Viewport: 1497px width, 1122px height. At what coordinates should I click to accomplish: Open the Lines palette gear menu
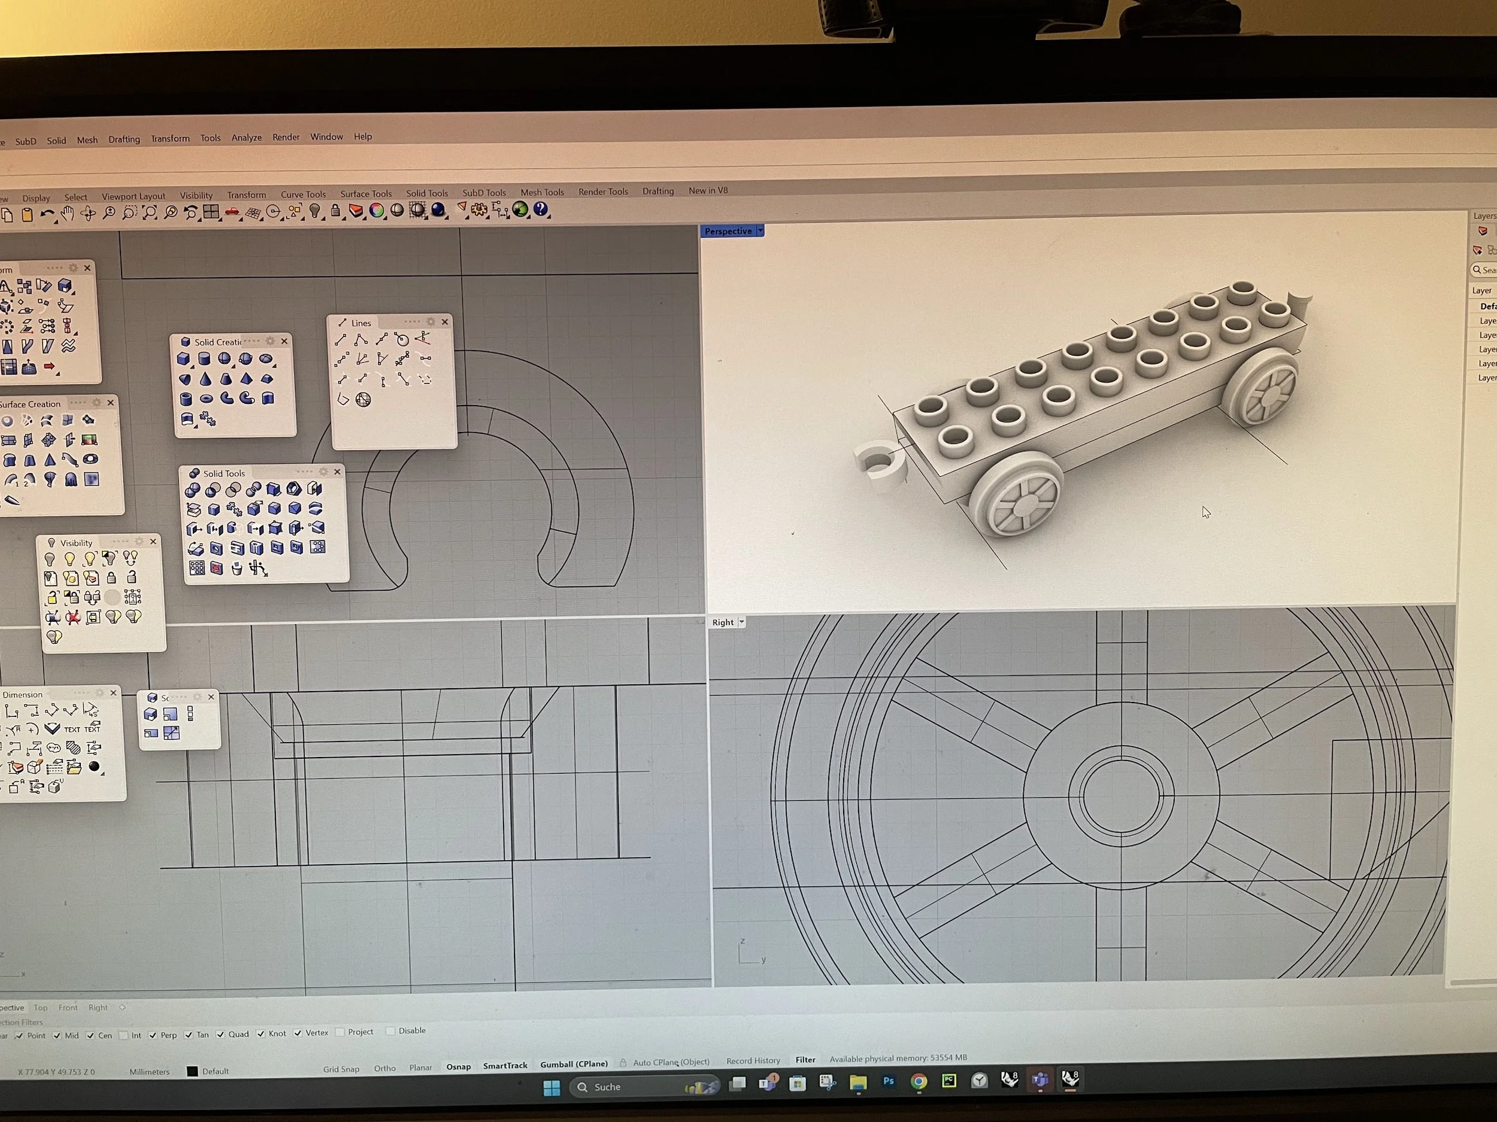pos(431,322)
